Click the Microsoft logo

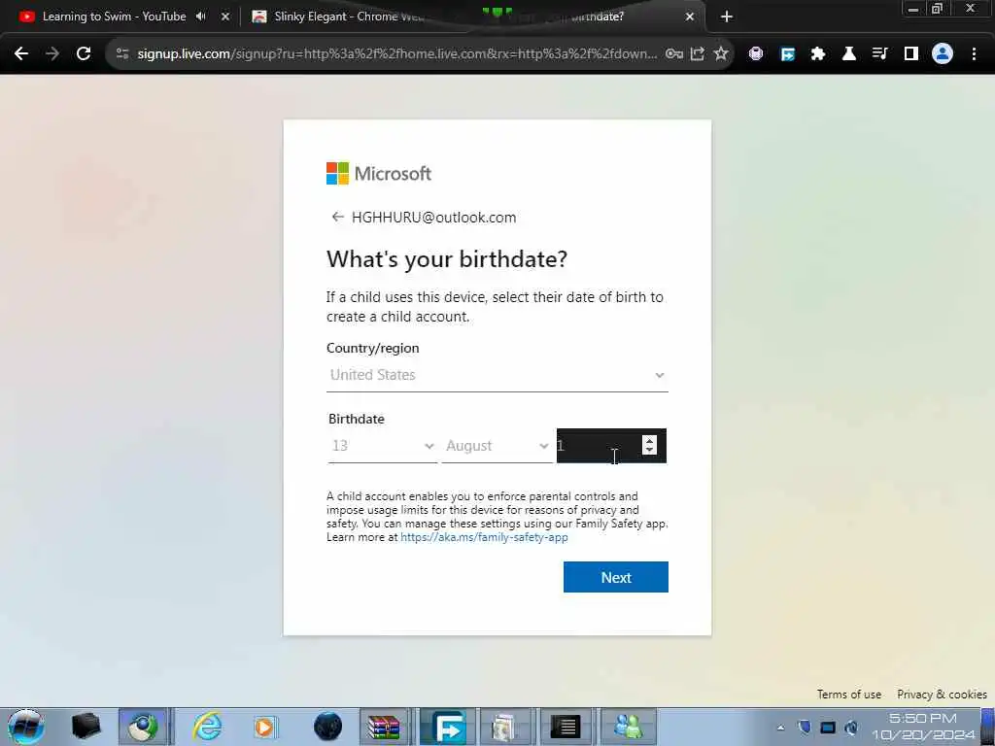point(379,173)
